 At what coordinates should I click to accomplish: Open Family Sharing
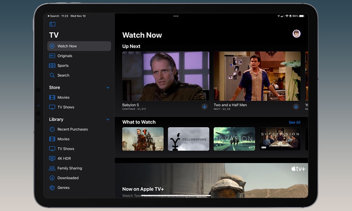coord(79,168)
